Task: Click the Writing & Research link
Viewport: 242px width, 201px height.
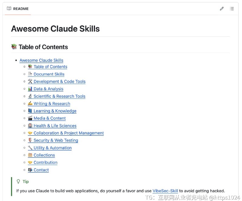Action: (x=52, y=104)
